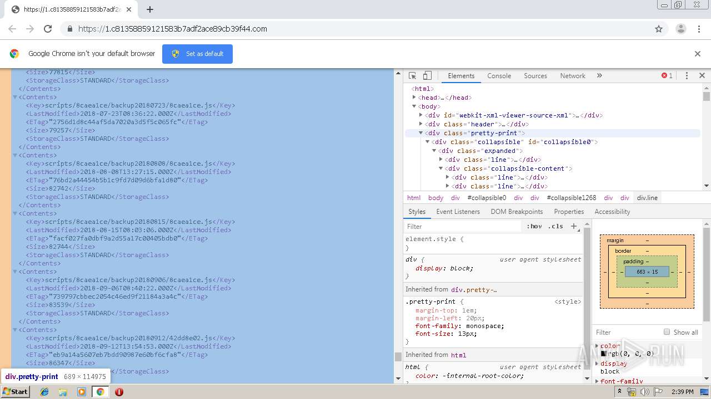Select the Elements tab
This screenshot has height=399, width=711.
click(461, 76)
